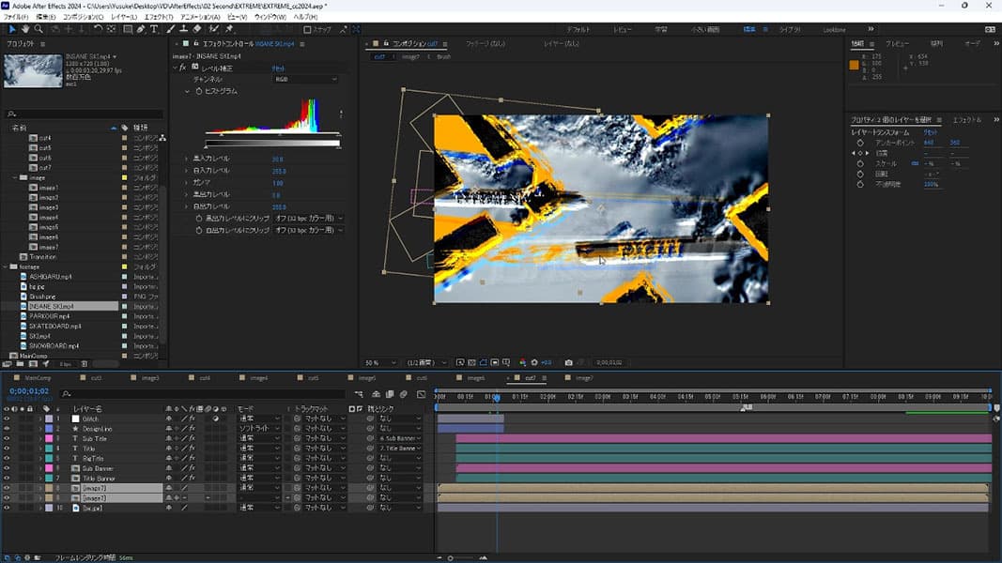Open the Effect menu in the menu bar
1002x563 pixels.
160,17
